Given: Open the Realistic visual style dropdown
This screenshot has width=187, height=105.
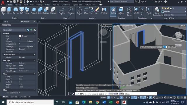Looking at the screenshot, I should pos(174,12).
